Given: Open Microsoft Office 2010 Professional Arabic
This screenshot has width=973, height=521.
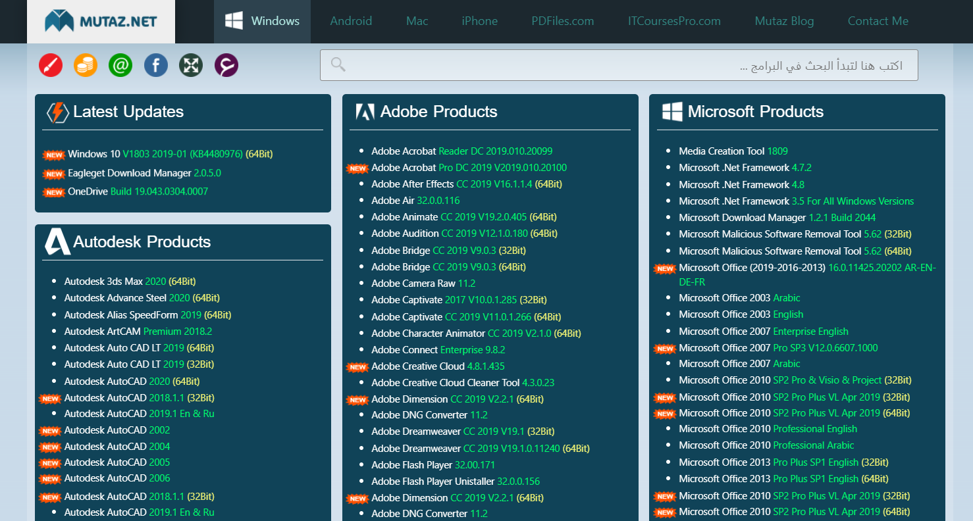Looking at the screenshot, I should point(766,445).
